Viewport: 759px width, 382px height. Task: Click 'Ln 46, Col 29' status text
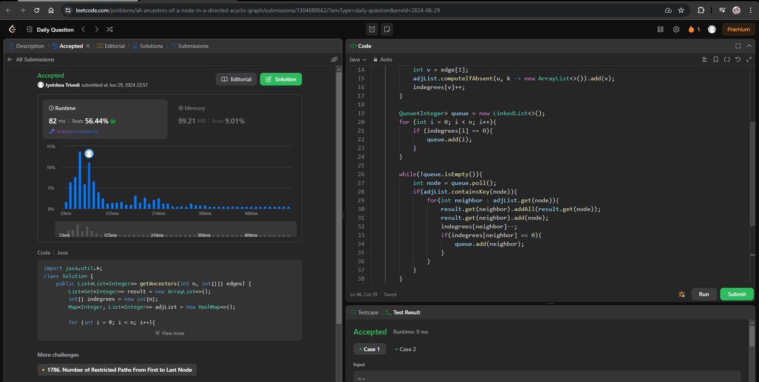pos(365,294)
